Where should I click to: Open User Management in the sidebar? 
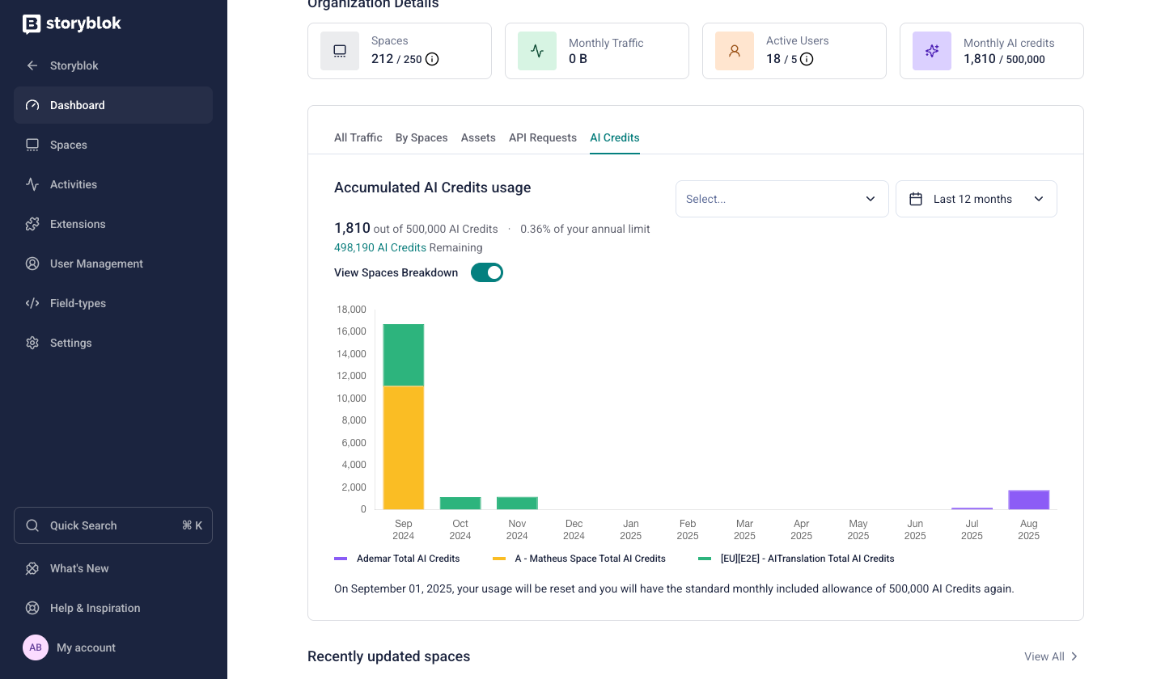pyautogui.click(x=96, y=264)
